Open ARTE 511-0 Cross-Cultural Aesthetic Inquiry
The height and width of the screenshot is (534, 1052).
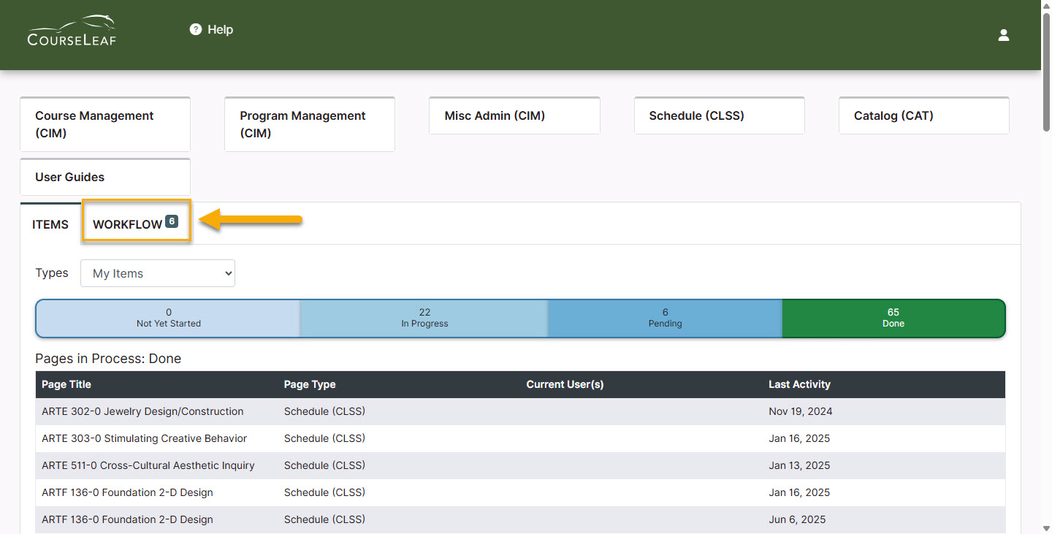[x=148, y=465]
